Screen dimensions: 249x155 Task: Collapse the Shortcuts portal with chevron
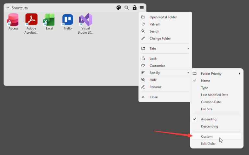[8, 8]
